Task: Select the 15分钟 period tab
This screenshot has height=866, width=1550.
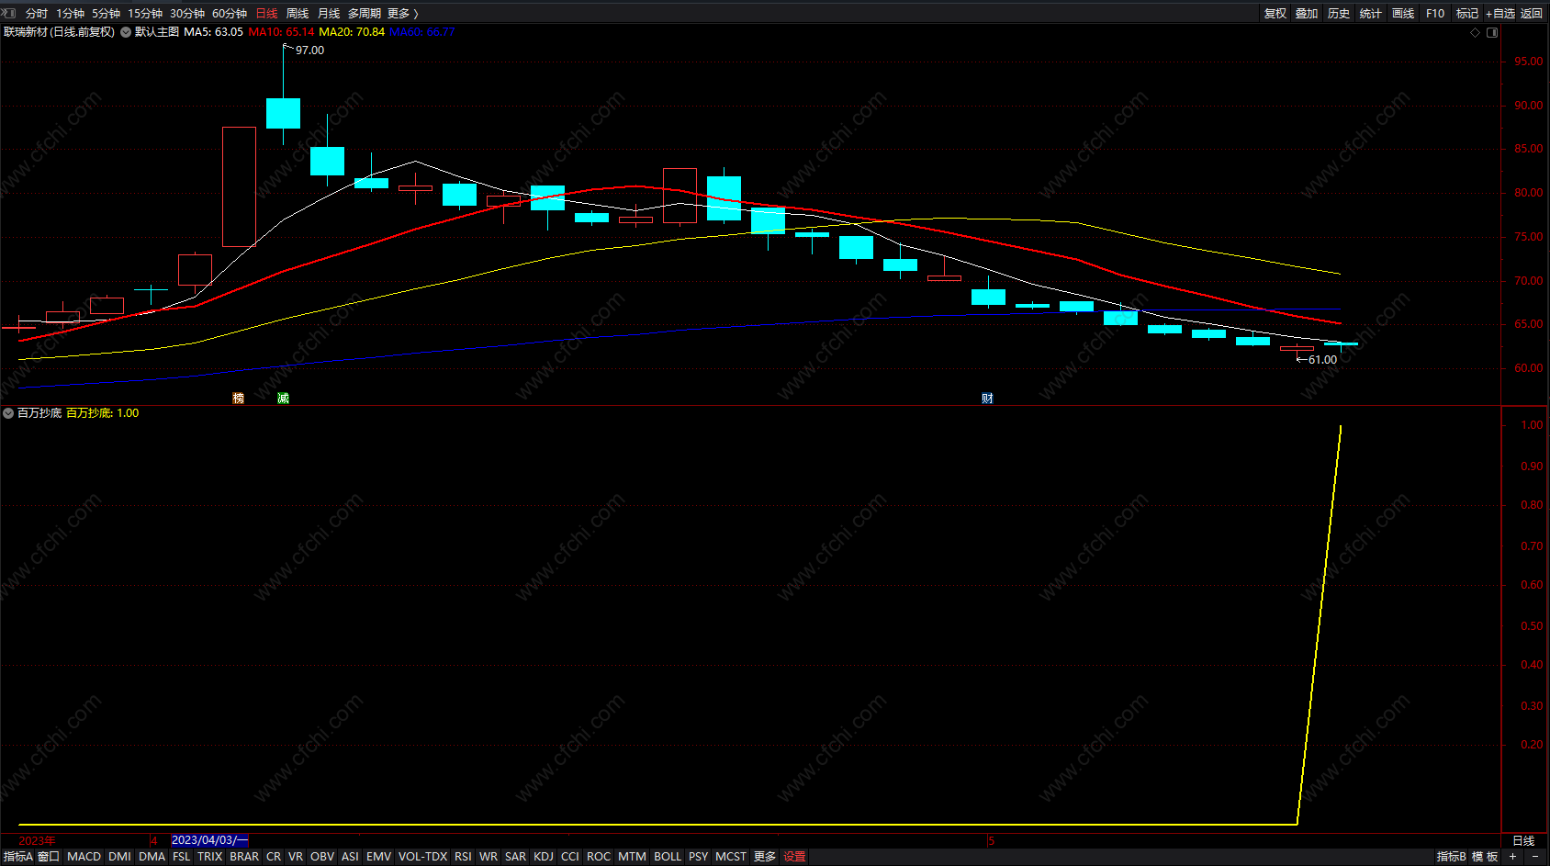Action: (145, 13)
